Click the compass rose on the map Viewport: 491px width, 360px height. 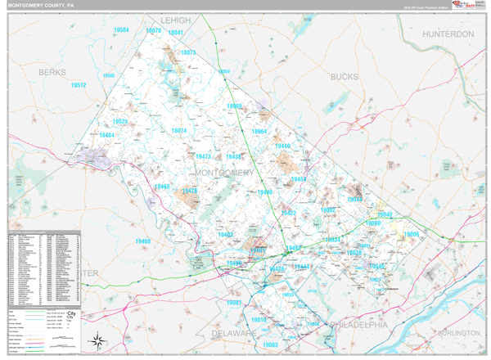(x=98, y=340)
